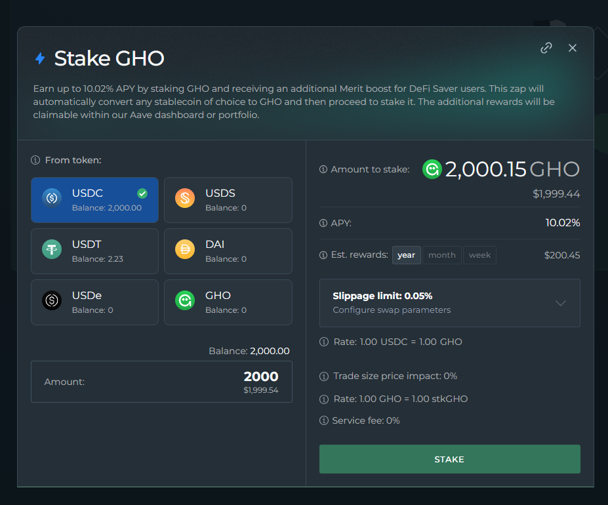This screenshot has height=505, width=608.
Task: Click the info icon beside From token
Action: click(35, 160)
